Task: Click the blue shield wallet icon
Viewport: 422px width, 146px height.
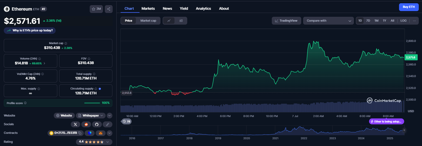Action: click(90, 133)
